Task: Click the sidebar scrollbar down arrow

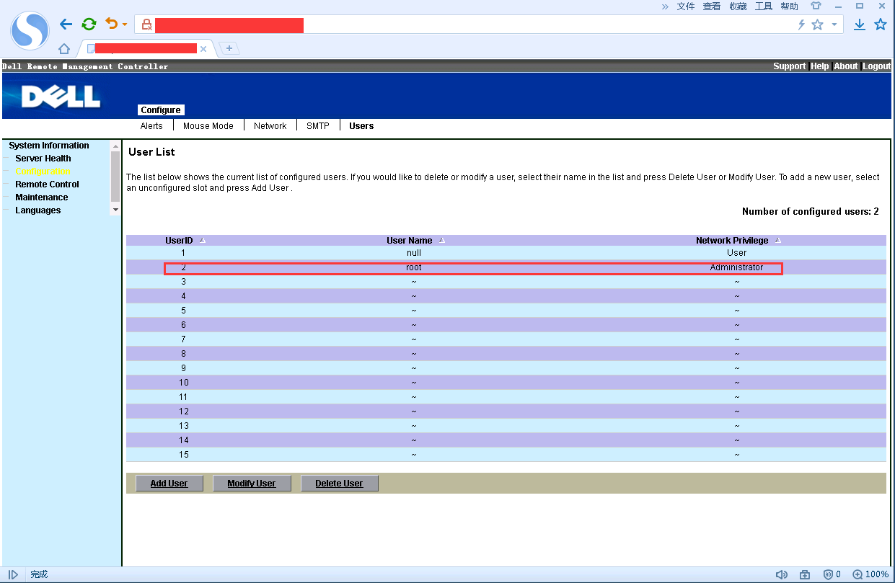Action: click(x=115, y=210)
